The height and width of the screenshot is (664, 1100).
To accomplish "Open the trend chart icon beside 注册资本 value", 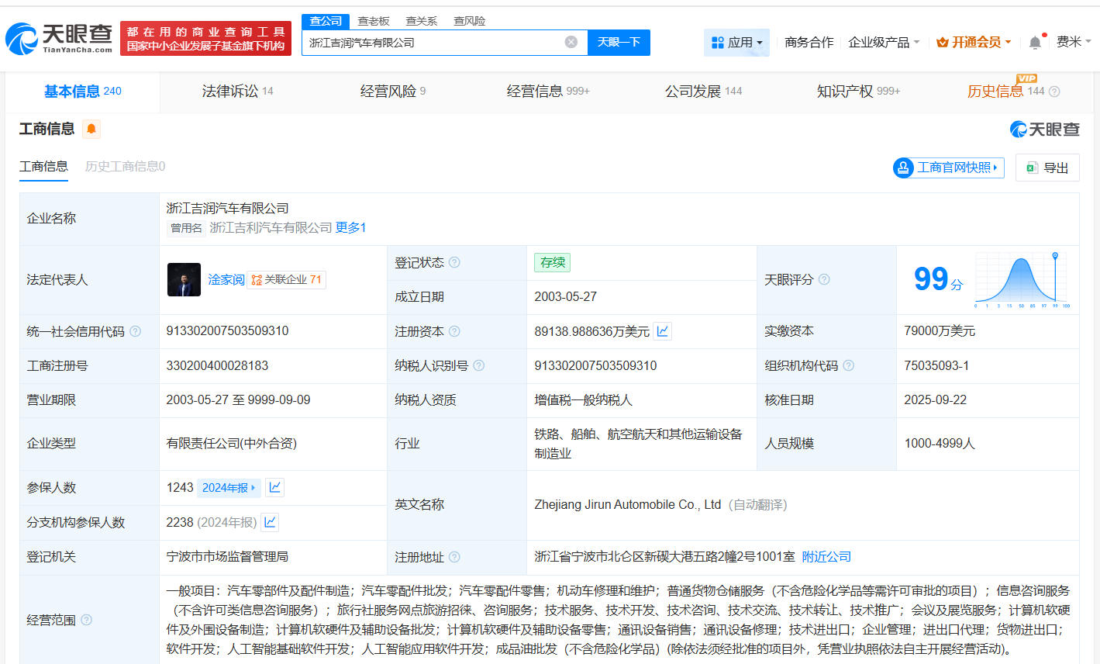I will [663, 331].
